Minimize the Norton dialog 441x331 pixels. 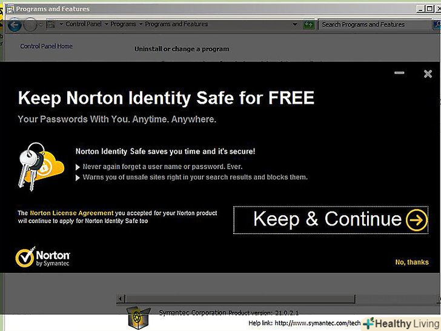coord(399,73)
